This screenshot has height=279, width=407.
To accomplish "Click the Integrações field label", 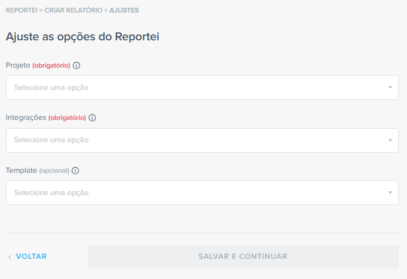I will (x=26, y=118).
